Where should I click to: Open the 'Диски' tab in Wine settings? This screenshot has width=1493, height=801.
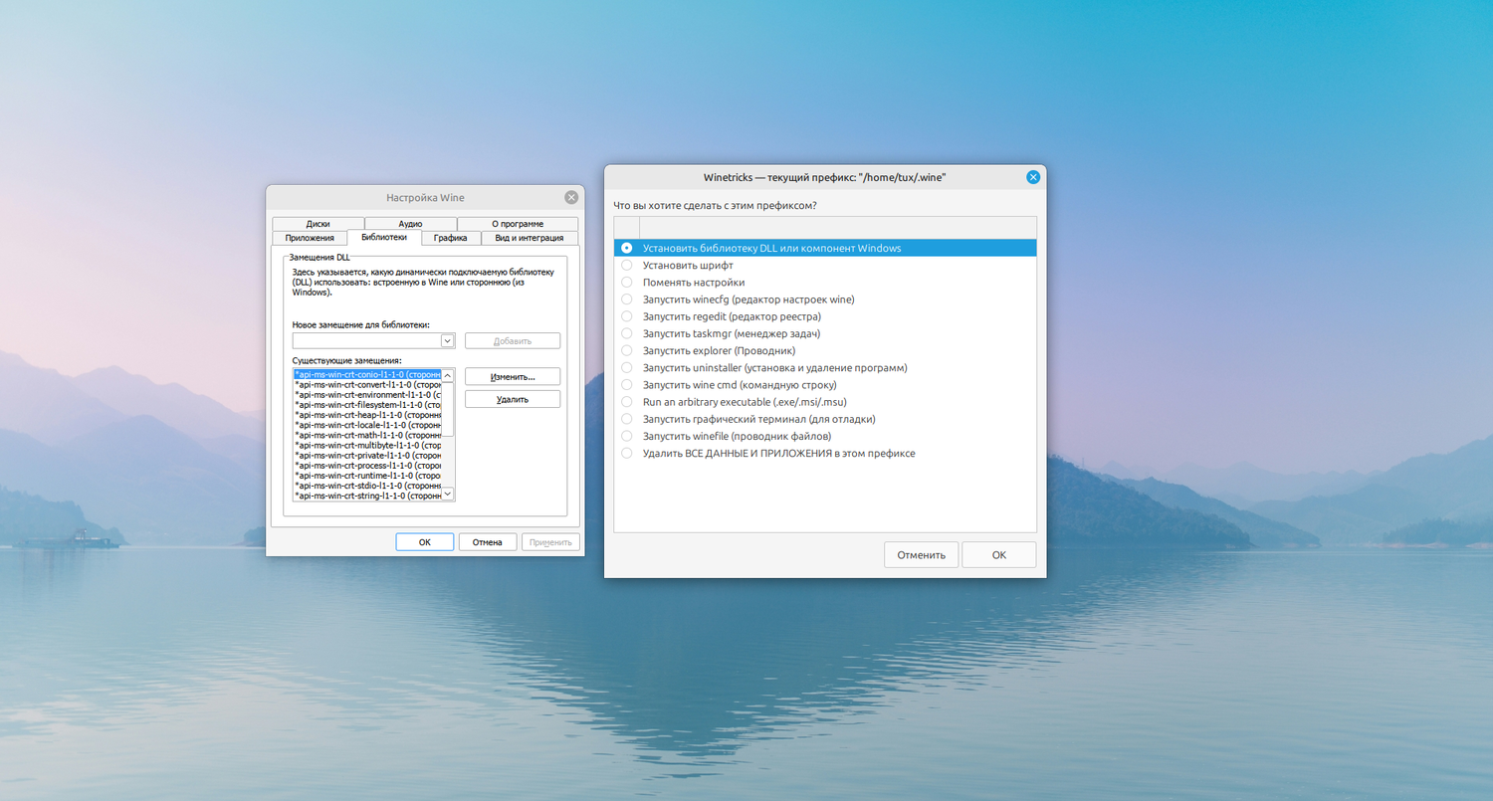[x=318, y=224]
